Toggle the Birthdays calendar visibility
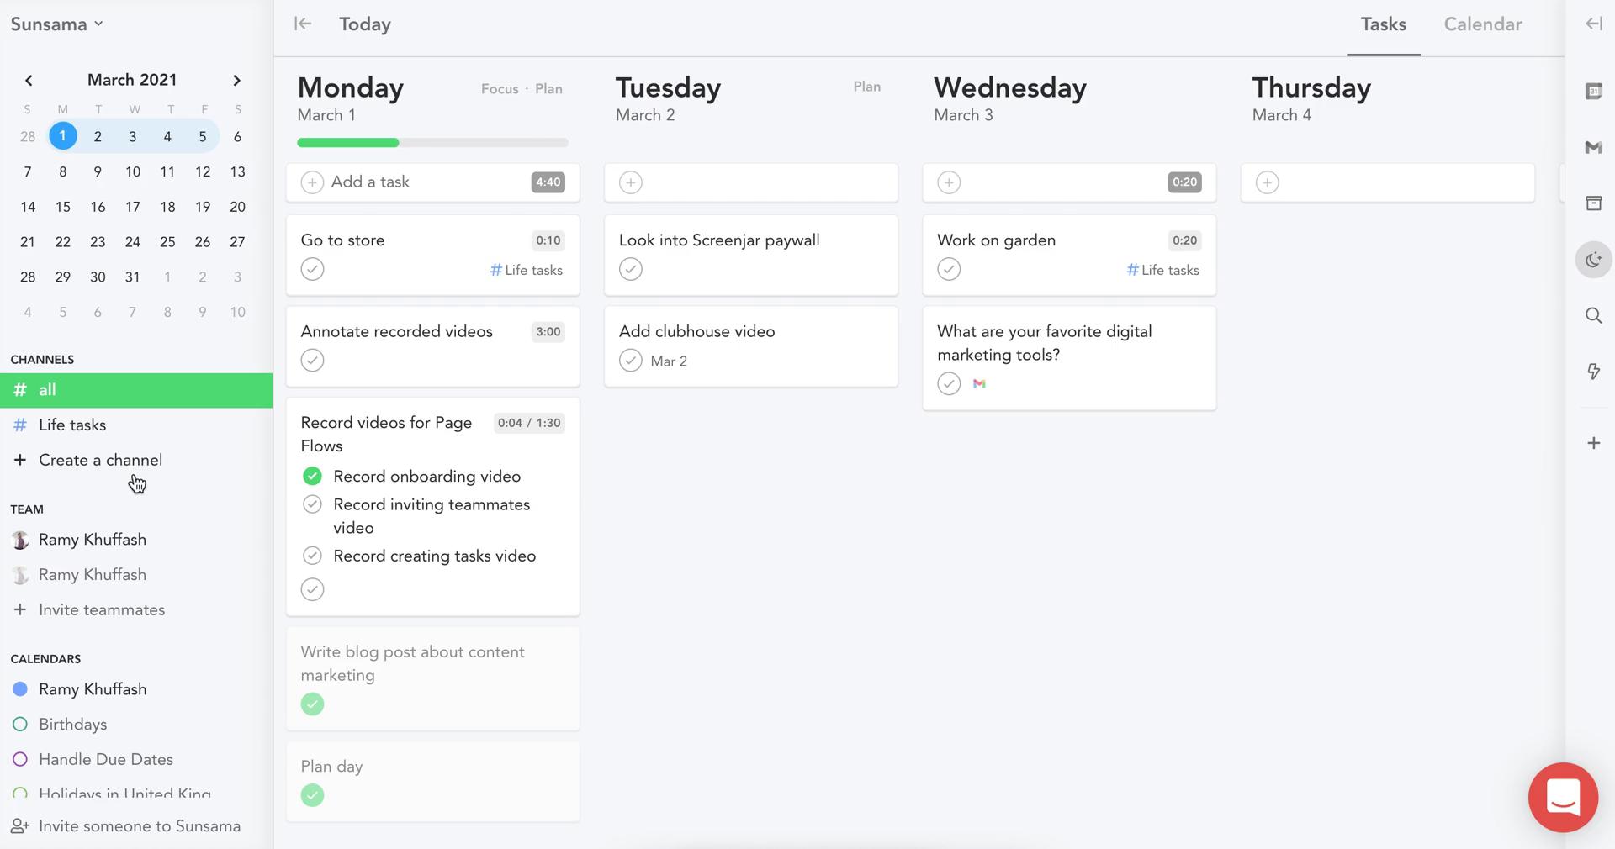This screenshot has width=1615, height=849. coord(20,725)
